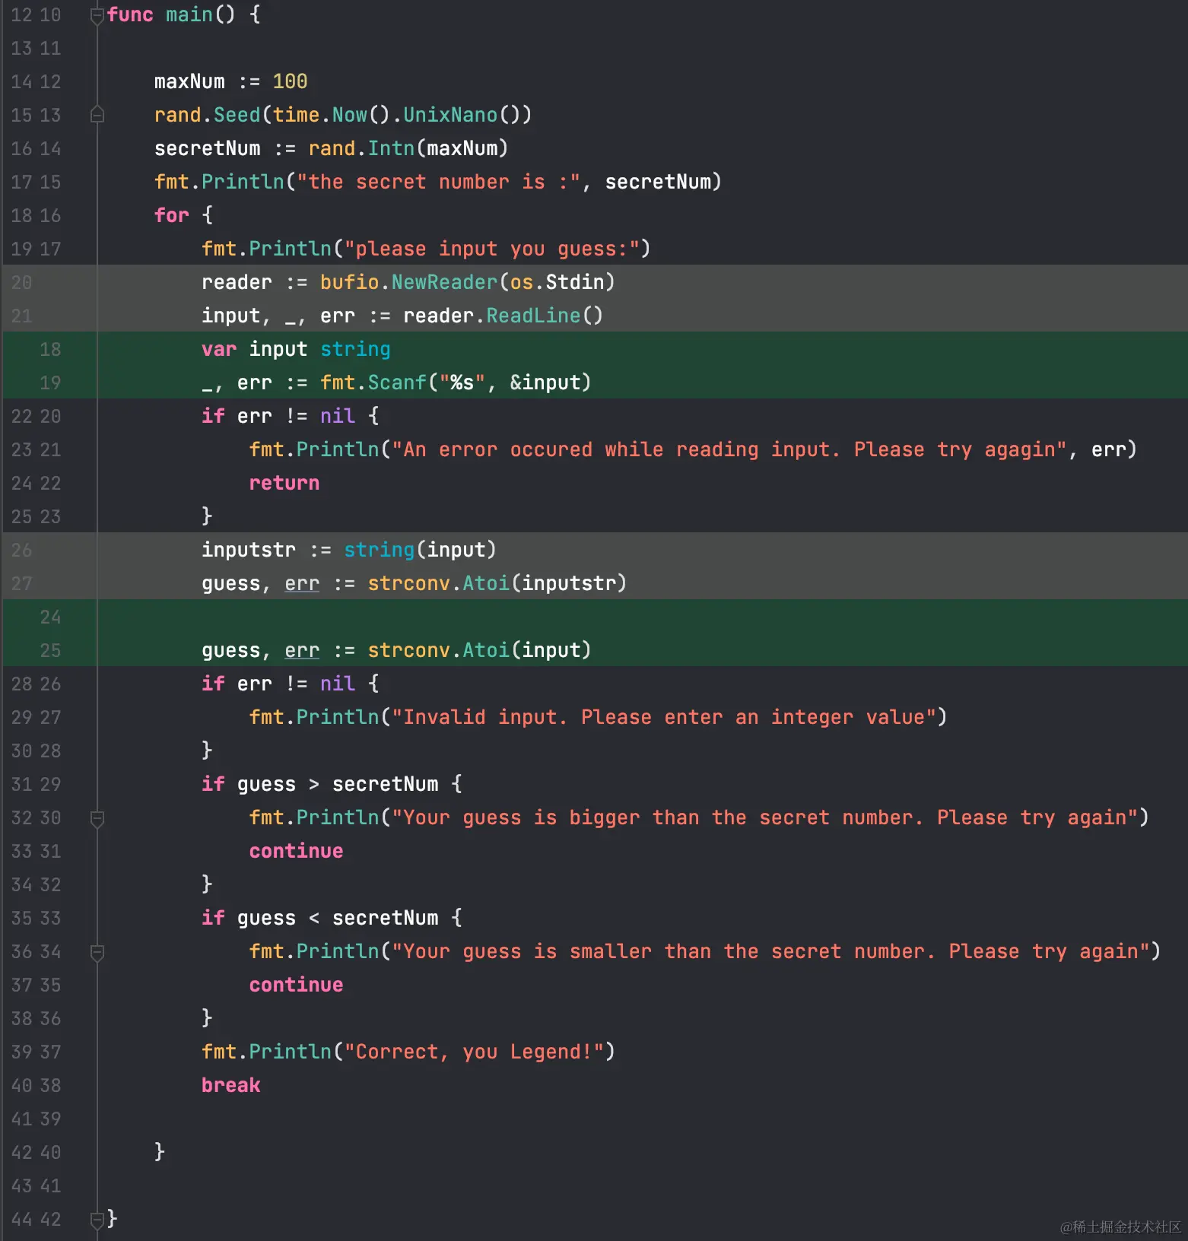Click 'time.Now()' in the Seed call

click(332, 115)
